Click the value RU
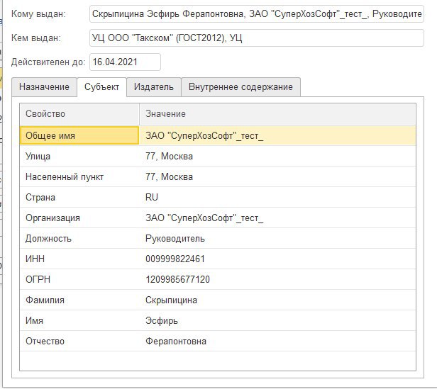The image size is (437, 389). point(152,198)
